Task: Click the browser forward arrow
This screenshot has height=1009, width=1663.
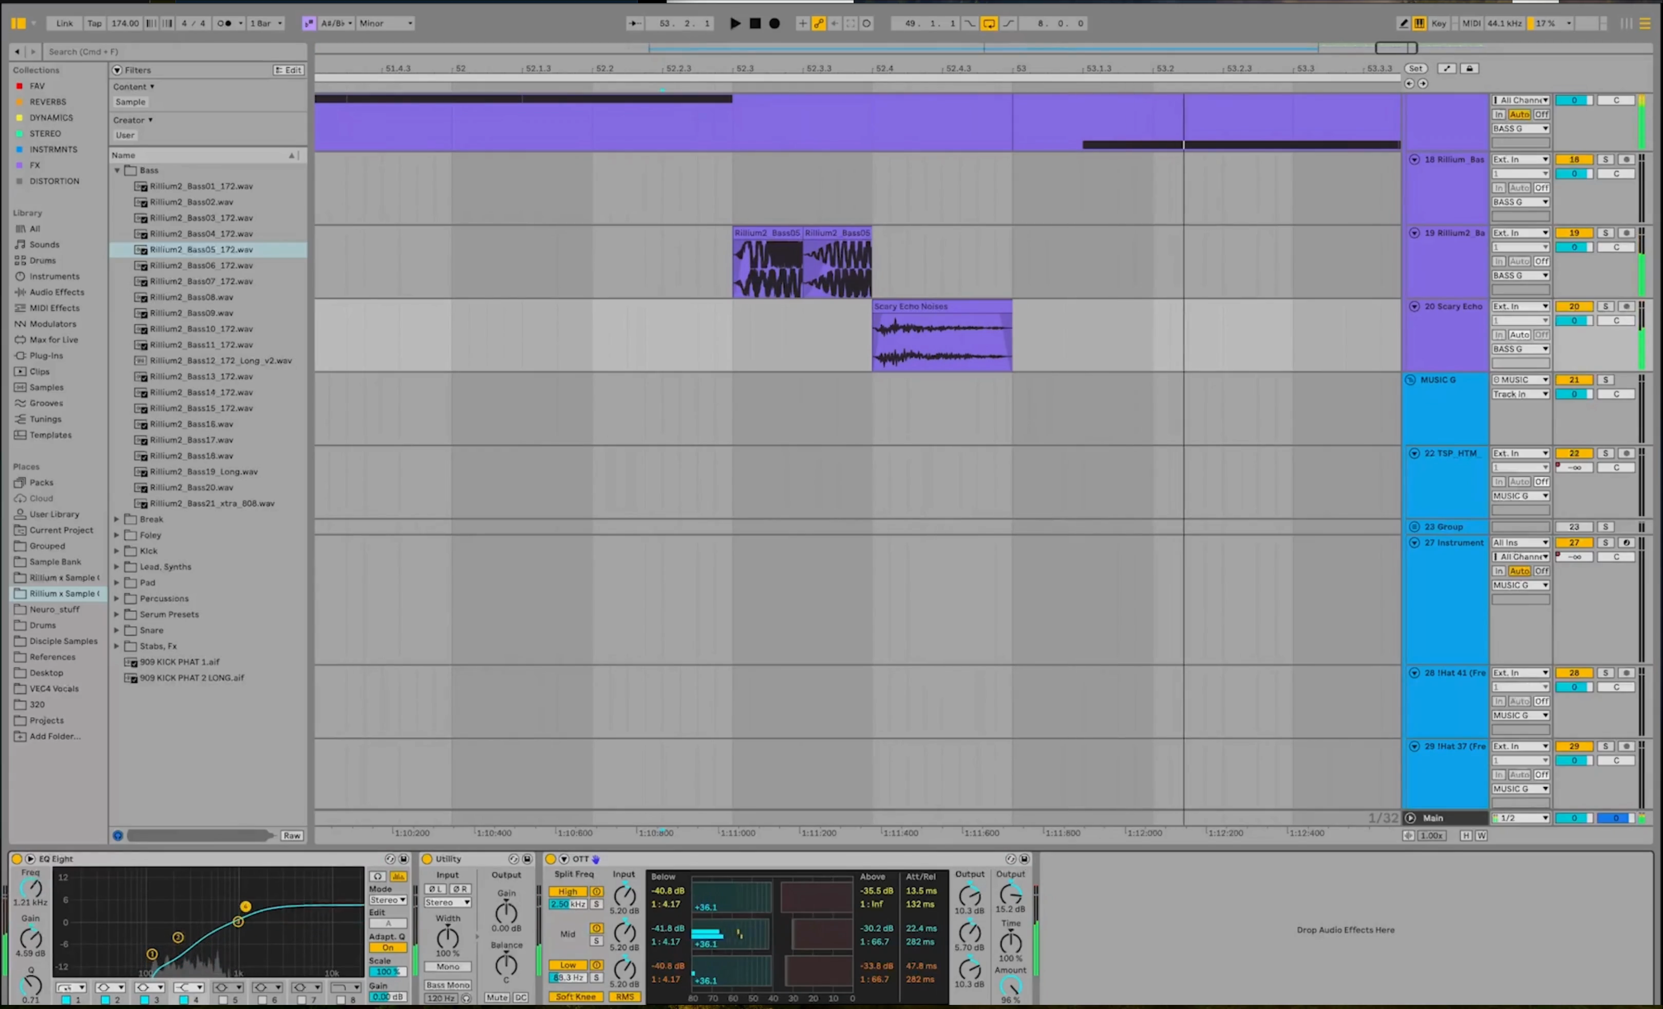Action: [32, 51]
